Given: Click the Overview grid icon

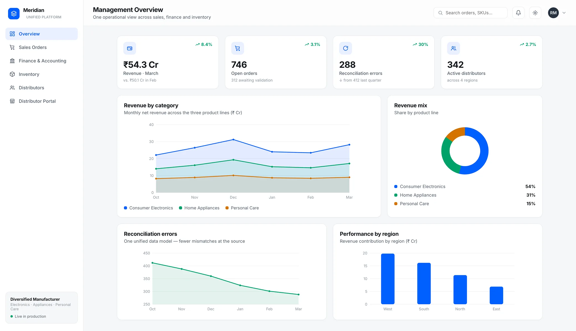Looking at the screenshot, I should [x=12, y=34].
